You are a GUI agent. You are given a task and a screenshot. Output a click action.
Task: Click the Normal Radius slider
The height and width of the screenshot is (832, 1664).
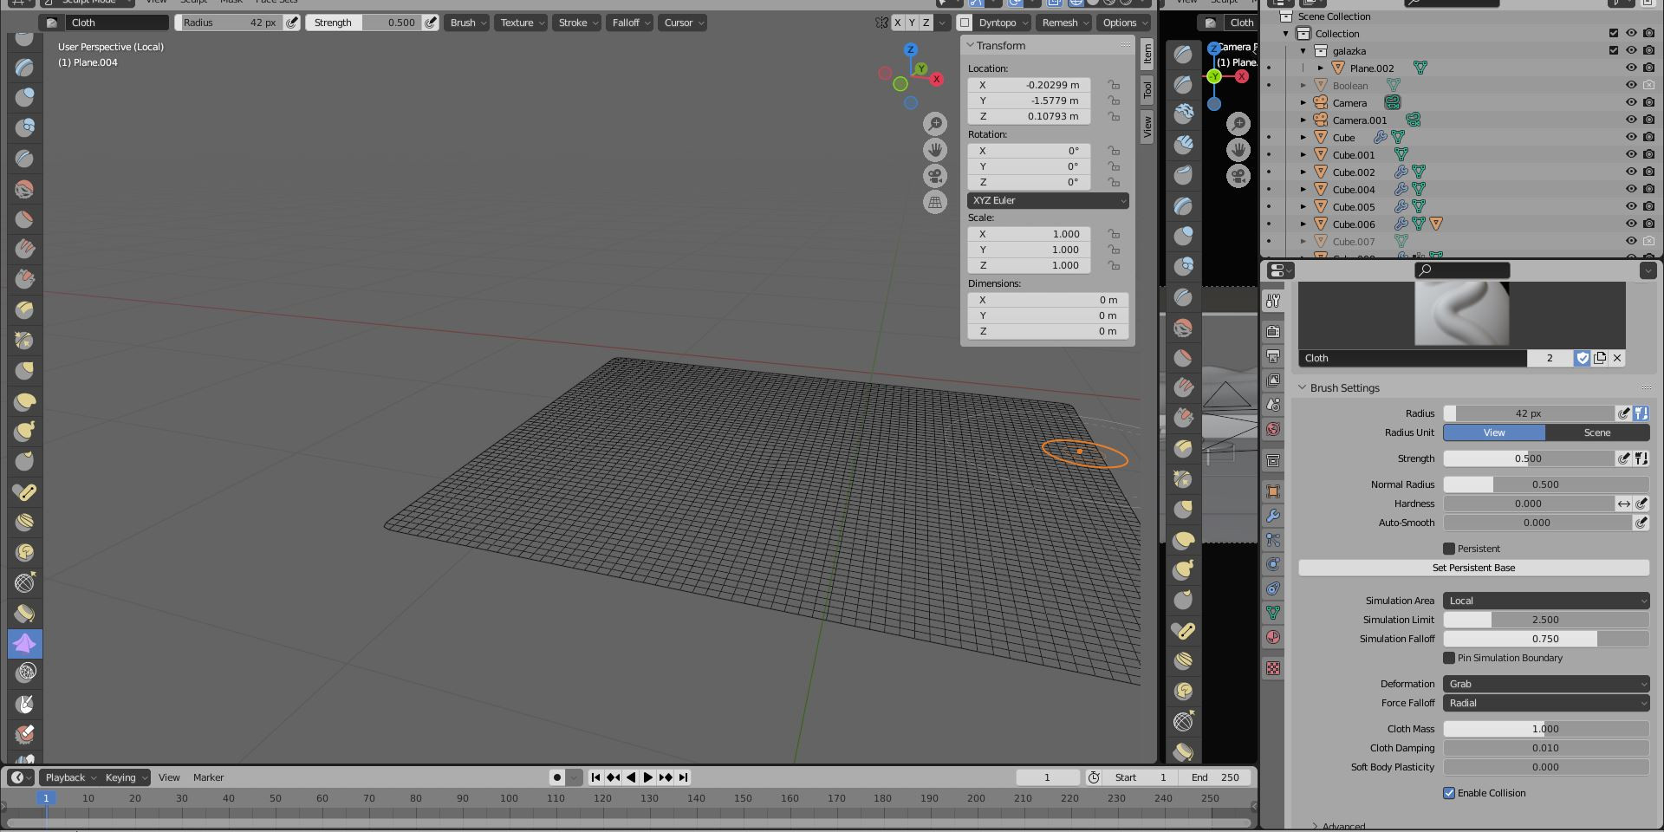pyautogui.click(x=1546, y=484)
